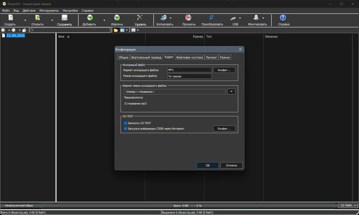Select the Аудио tab
The image size is (359, 215).
169,57
